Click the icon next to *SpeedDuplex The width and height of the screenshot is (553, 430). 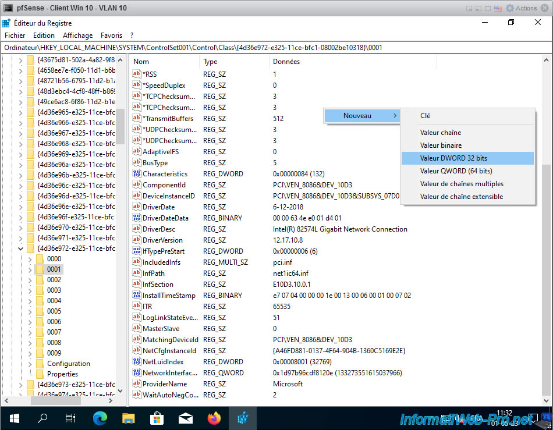pyautogui.click(x=136, y=85)
